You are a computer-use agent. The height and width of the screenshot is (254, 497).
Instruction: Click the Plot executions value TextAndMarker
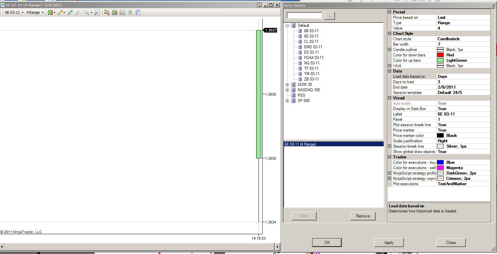(x=463, y=184)
